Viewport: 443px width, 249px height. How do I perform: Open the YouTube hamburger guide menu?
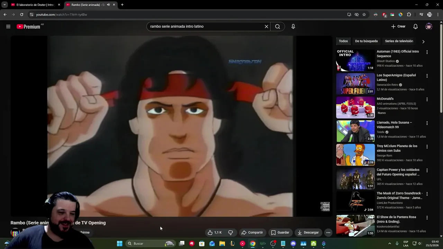(x=8, y=27)
